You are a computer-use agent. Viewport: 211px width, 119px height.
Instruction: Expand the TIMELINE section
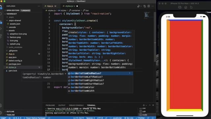23,115
